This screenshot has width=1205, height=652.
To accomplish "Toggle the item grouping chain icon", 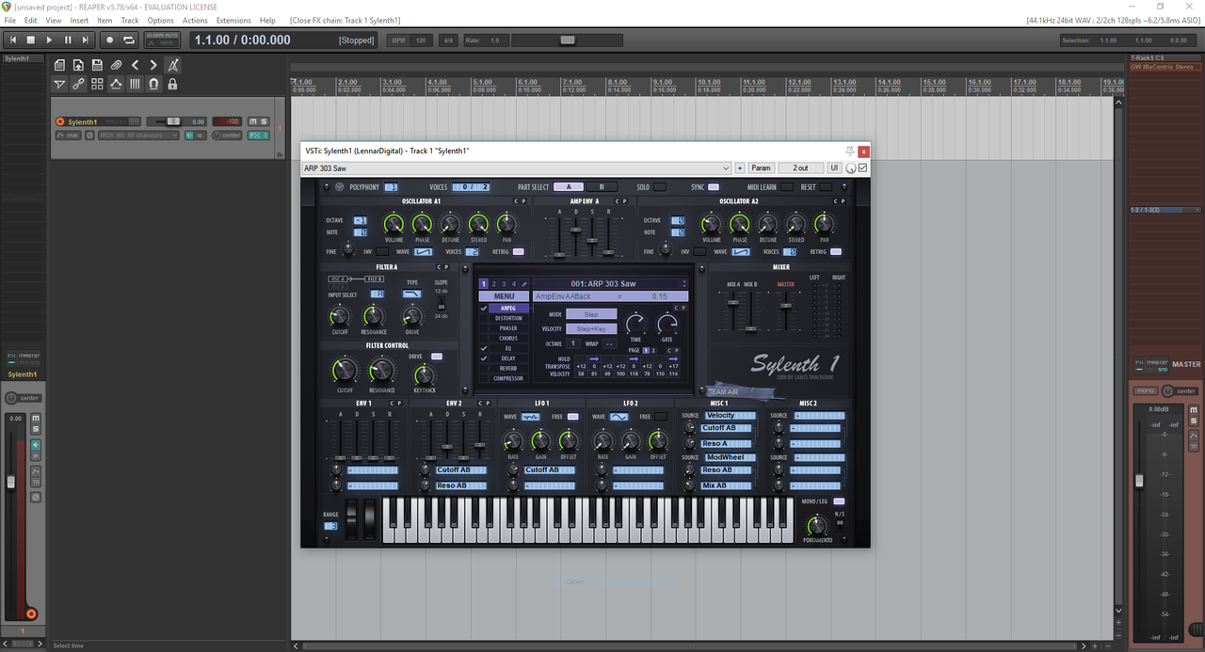I will [x=78, y=84].
